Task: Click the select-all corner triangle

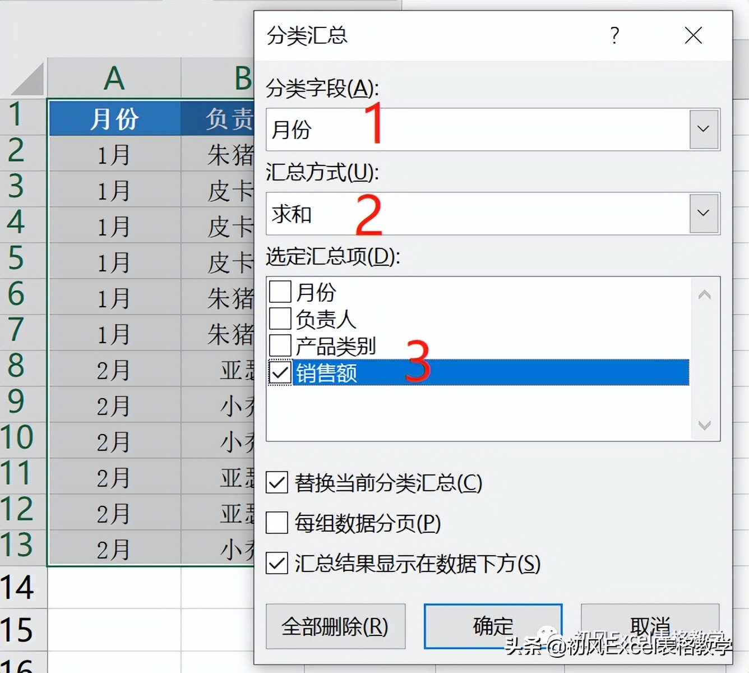Action: (x=28, y=79)
